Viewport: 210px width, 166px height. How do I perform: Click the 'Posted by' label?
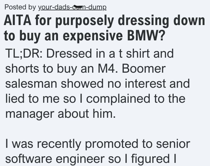pyautogui.click(x=20, y=7)
